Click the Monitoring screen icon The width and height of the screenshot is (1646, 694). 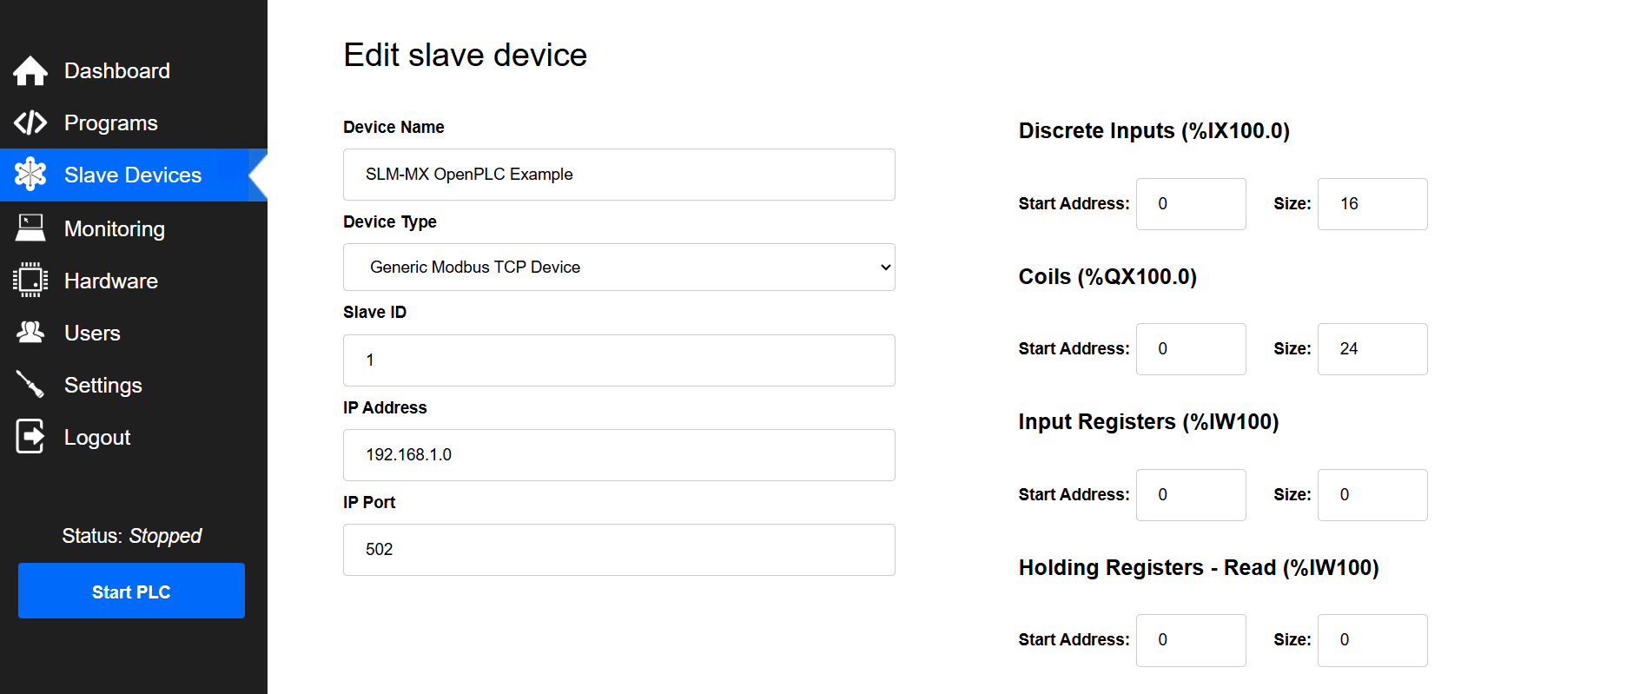pos(30,228)
